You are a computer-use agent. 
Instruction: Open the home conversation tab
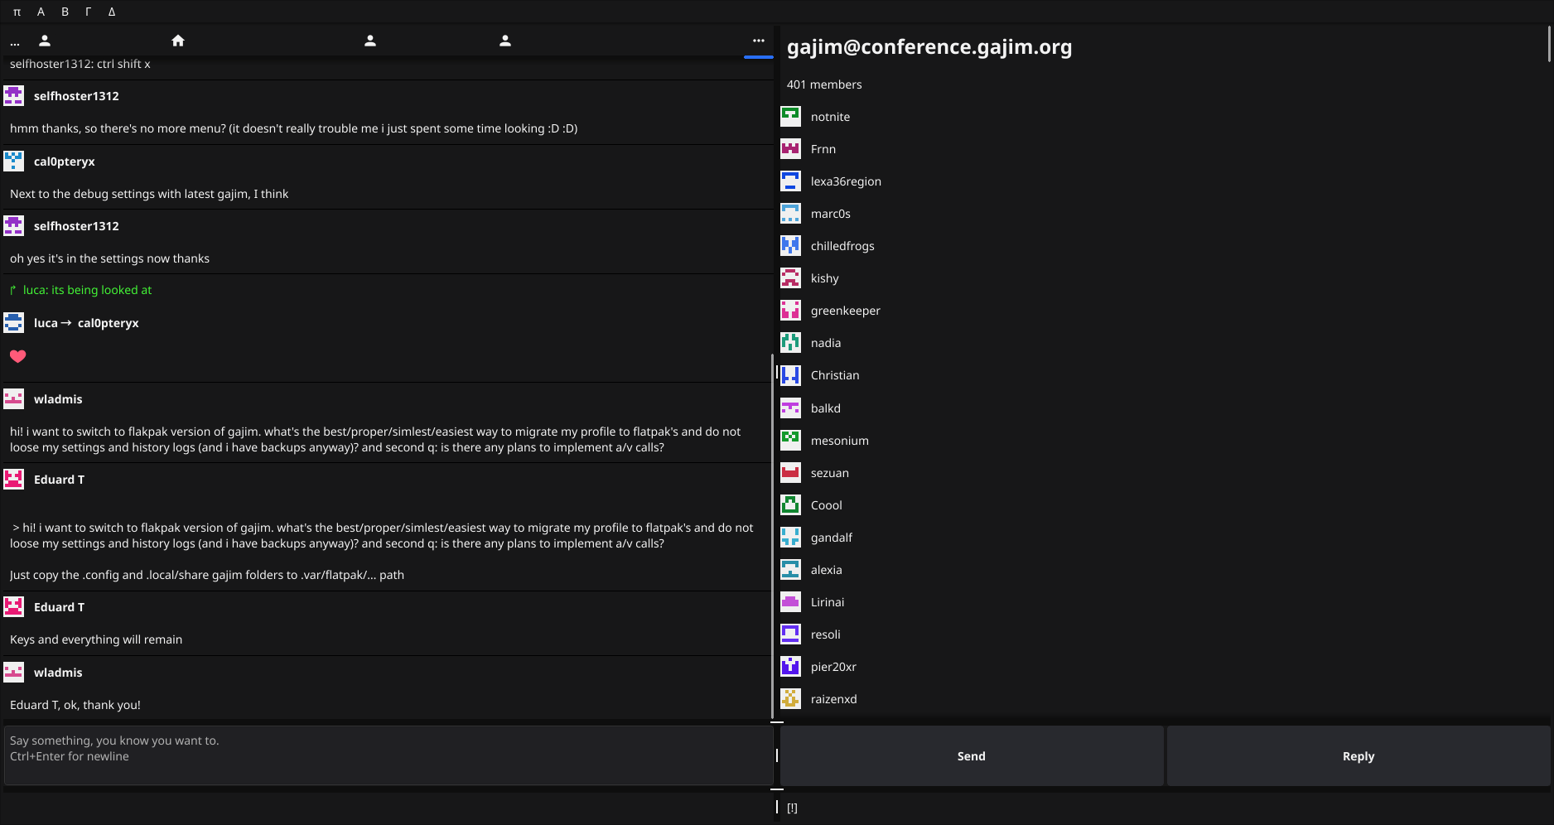pyautogui.click(x=178, y=40)
